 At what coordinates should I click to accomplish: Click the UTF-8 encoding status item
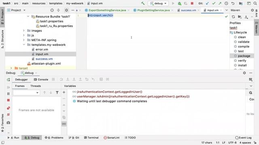pos(232,143)
